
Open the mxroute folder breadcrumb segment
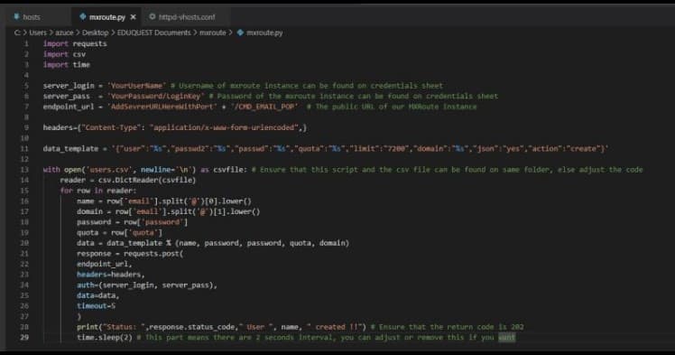click(213, 33)
